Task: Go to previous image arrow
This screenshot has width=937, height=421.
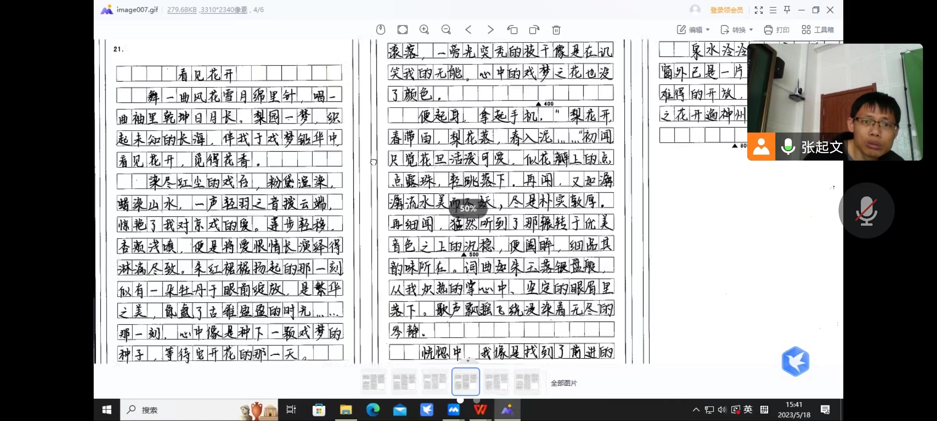Action: click(468, 30)
